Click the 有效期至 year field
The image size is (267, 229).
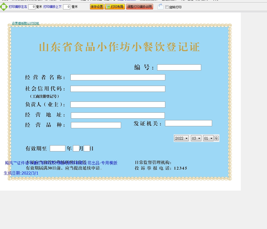[57, 148]
